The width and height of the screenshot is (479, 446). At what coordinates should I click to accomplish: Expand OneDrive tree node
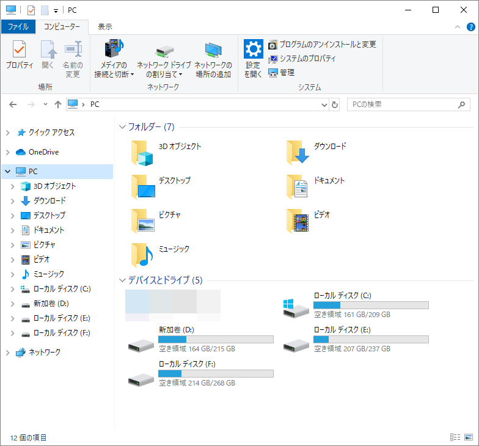[8, 152]
